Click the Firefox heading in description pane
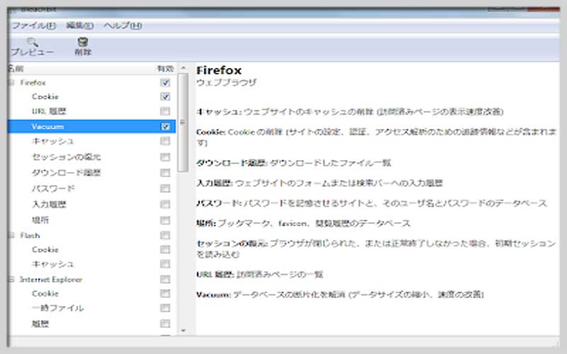Image resolution: width=567 pixels, height=354 pixels. [219, 70]
